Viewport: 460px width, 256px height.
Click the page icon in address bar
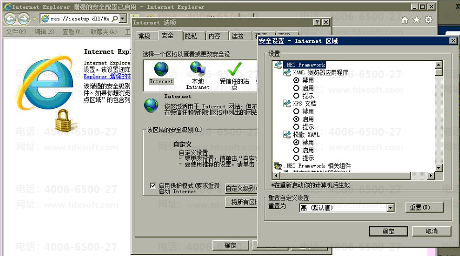coord(45,19)
